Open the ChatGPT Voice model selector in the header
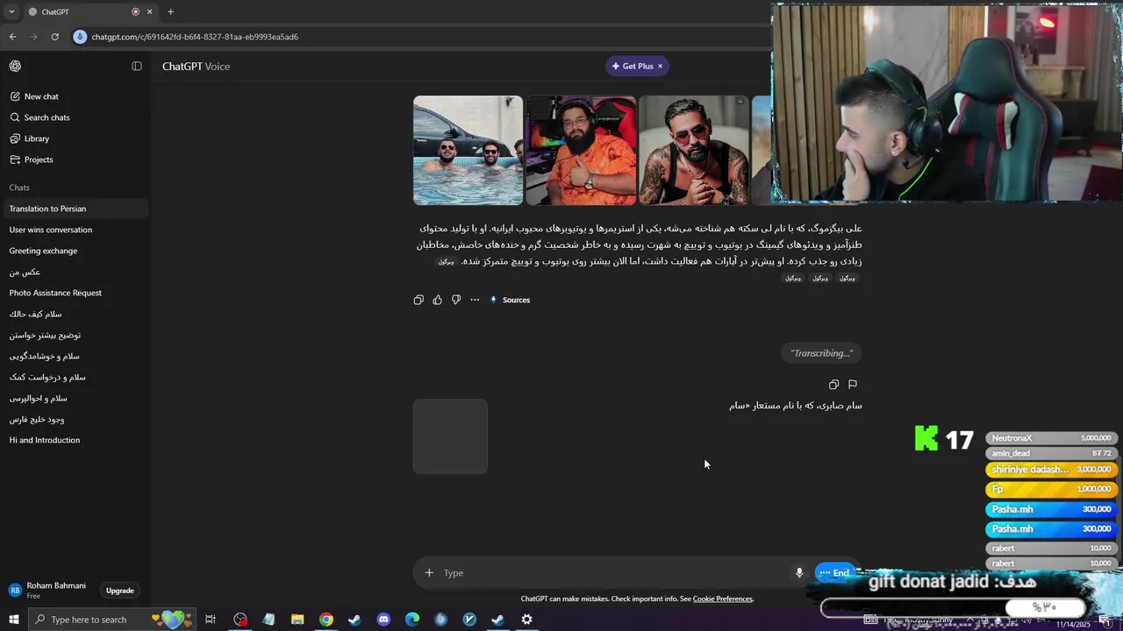The height and width of the screenshot is (631, 1123). 196,67
